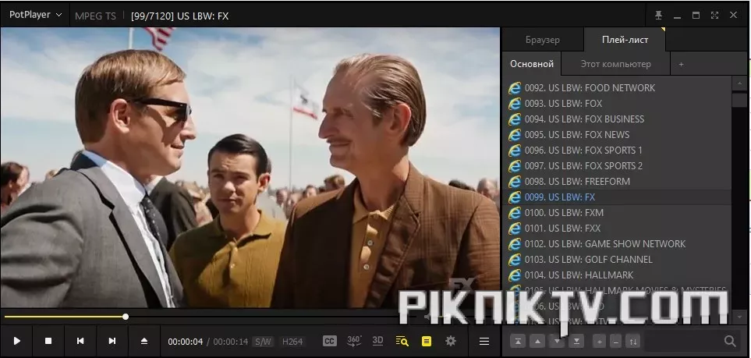Image resolution: width=751 pixels, height=358 pixels.
Task: Go to the previous playlist item
Action: point(80,341)
